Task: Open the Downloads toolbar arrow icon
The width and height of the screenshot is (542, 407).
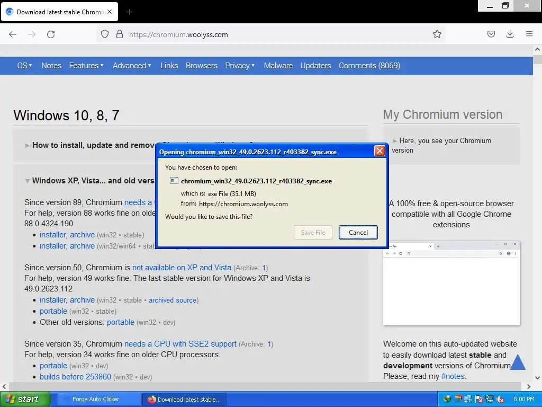Action: click(x=510, y=34)
